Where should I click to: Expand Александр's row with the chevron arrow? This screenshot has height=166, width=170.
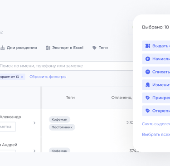click(34, 123)
